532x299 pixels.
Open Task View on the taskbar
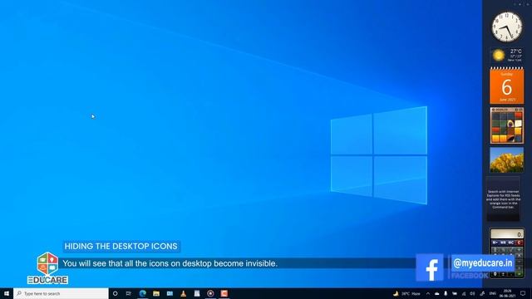(129, 293)
